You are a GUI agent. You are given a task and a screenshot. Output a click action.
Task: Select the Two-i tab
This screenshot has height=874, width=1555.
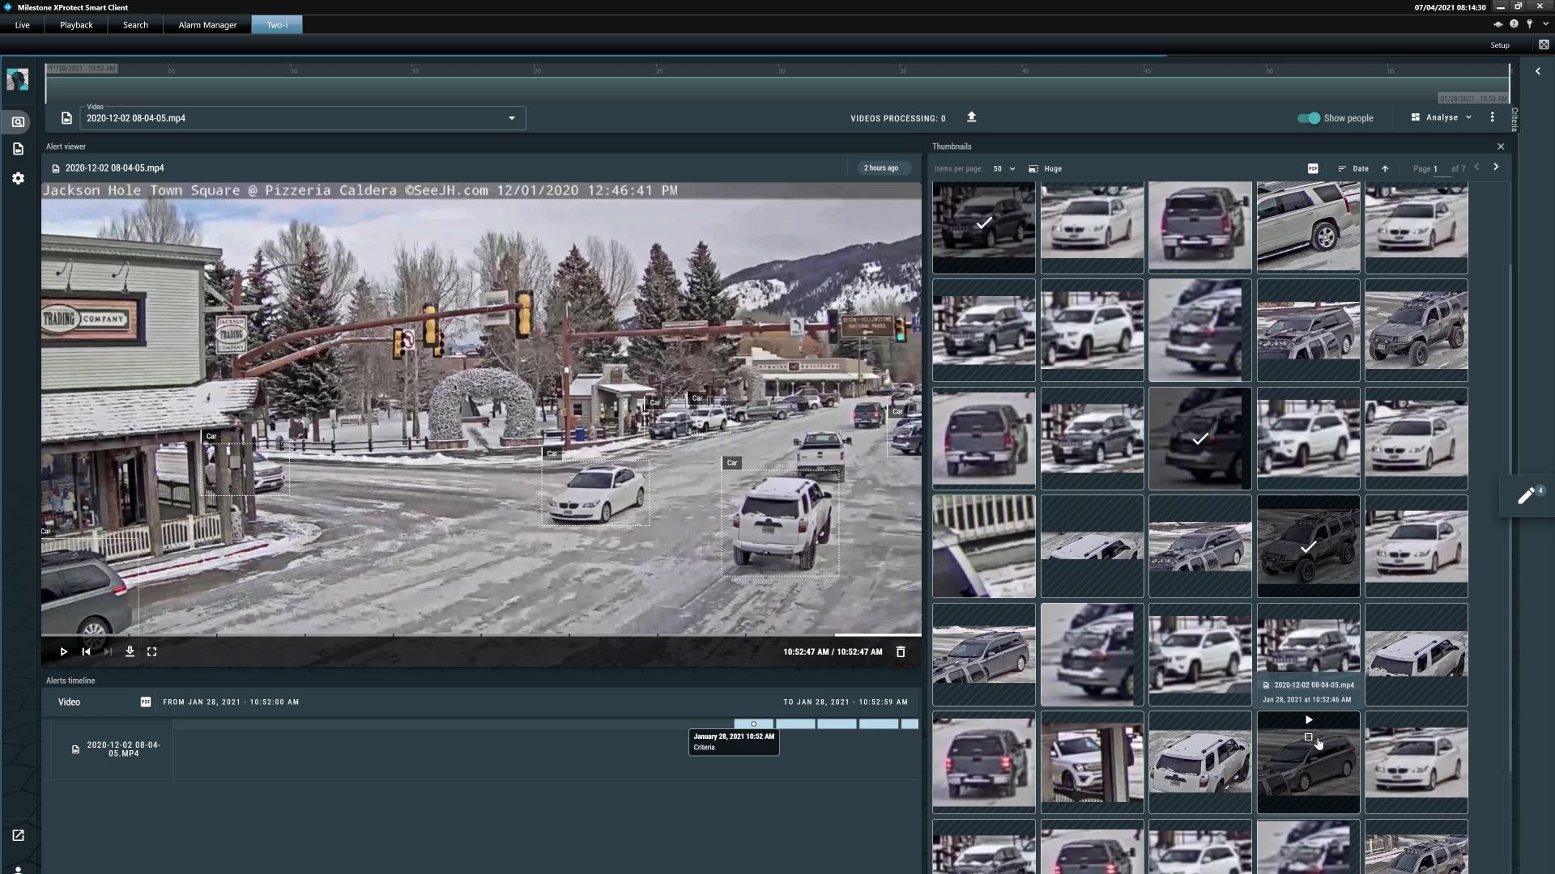tap(277, 25)
